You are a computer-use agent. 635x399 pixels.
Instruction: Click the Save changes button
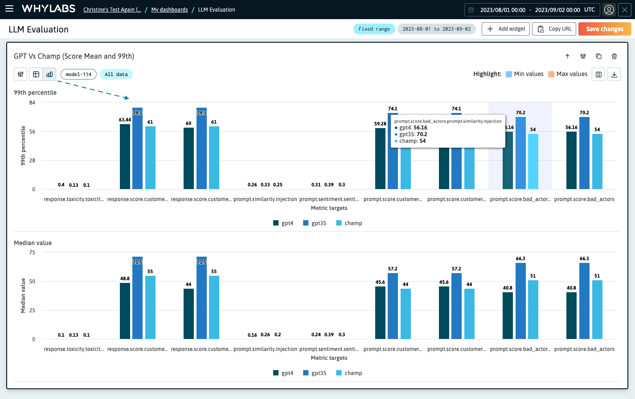pyautogui.click(x=605, y=28)
